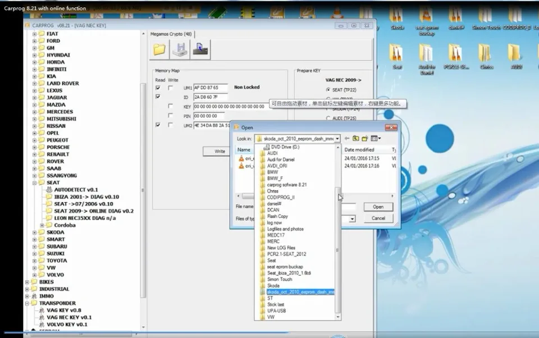Expand the SKODA tree node

34,232
